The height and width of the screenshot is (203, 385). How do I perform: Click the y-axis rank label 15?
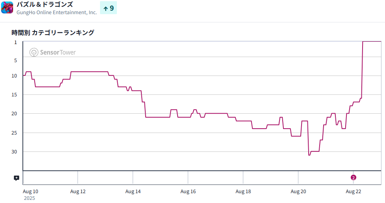click(x=16, y=94)
